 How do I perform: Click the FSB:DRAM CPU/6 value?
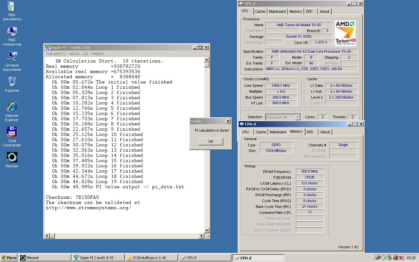coord(310,177)
